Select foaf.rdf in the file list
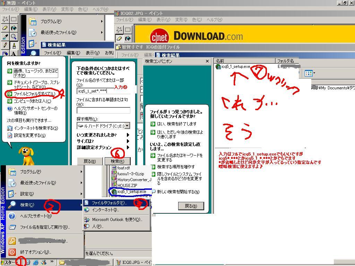 tap(121, 168)
